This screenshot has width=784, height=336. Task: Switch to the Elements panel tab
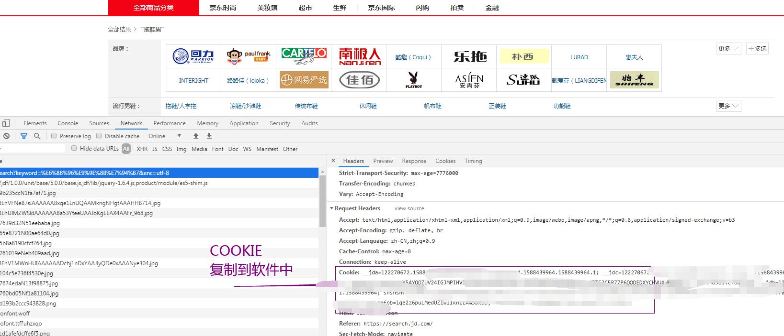[x=35, y=123]
